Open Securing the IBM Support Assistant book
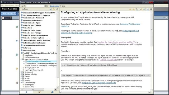The height and width of the screenshot is (95, 169). 36,40
